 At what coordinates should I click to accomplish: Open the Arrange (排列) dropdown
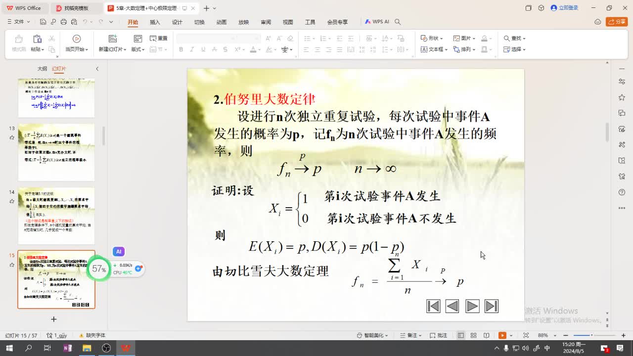coord(464,49)
